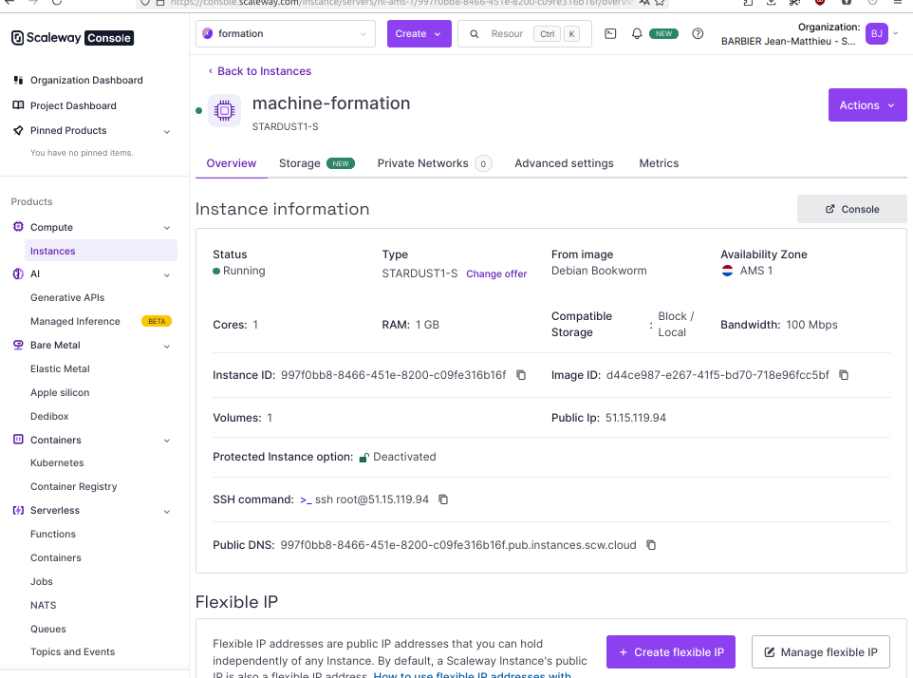Open the Create dropdown button
913x678 pixels.
(419, 34)
